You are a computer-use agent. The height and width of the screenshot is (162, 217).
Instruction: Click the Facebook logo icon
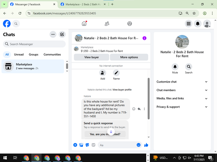[7, 24]
